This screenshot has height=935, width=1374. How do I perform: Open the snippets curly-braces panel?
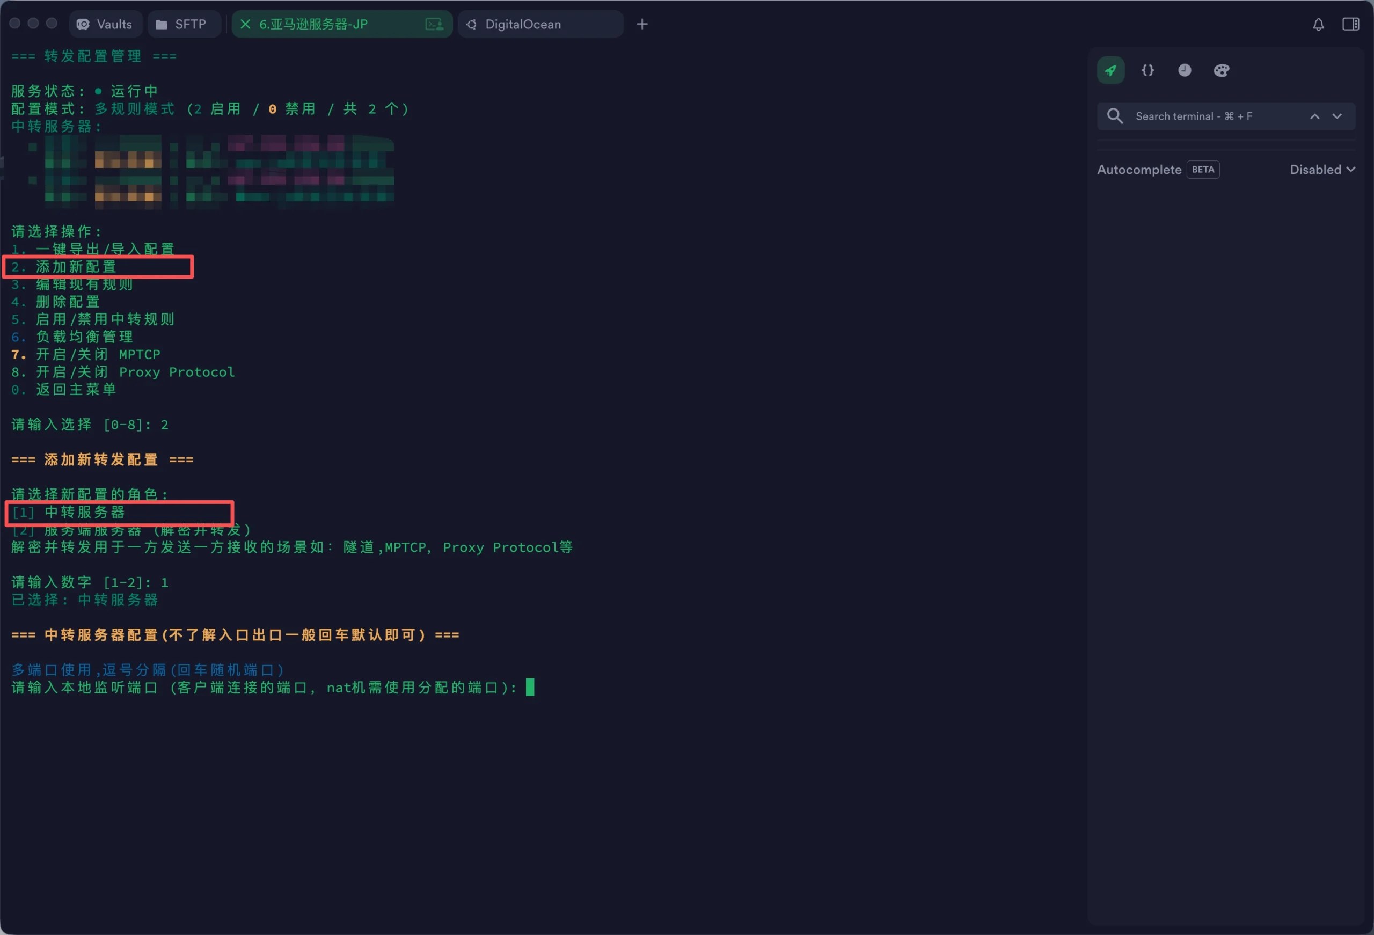coord(1148,70)
